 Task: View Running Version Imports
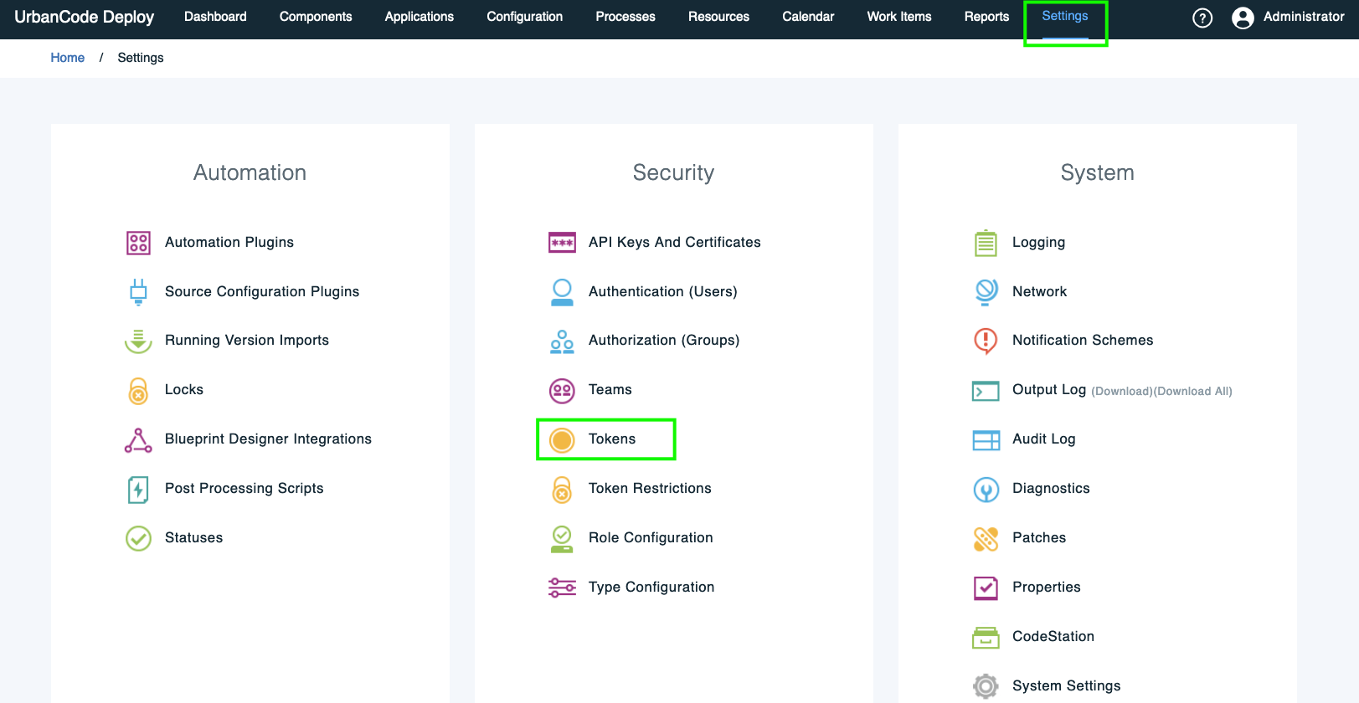pos(247,341)
